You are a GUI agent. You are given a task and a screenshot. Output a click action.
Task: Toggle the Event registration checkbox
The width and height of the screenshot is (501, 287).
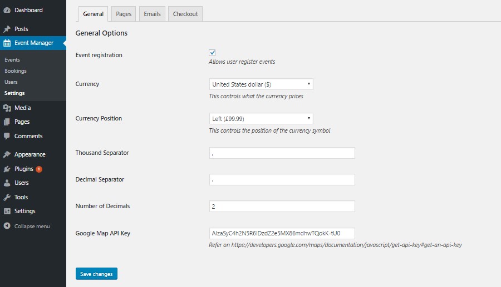click(x=212, y=53)
